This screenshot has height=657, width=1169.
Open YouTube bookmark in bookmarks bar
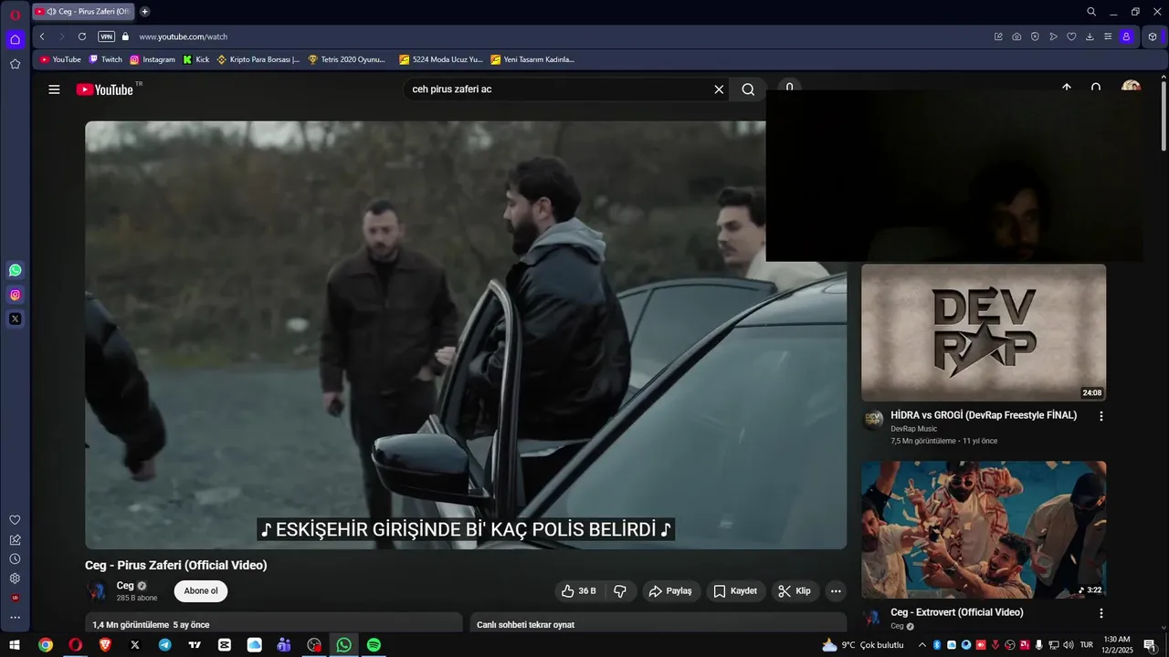59,59
